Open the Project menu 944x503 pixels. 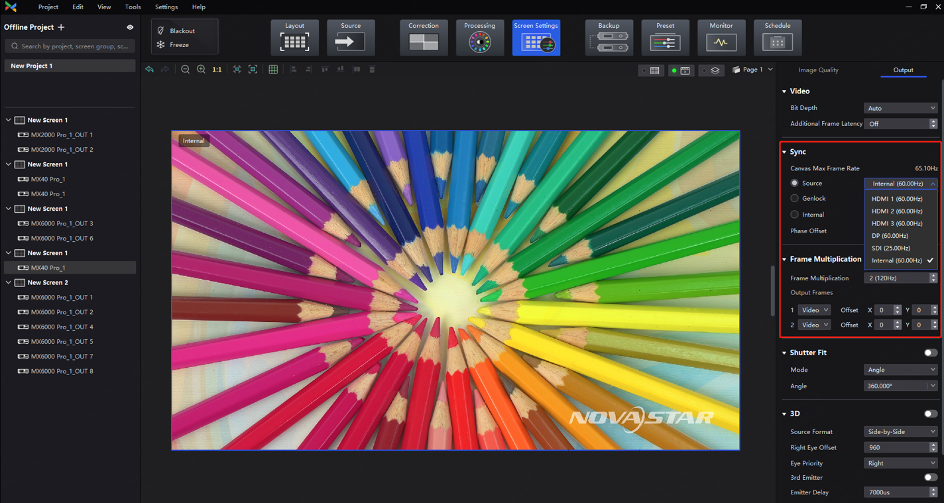(x=48, y=7)
